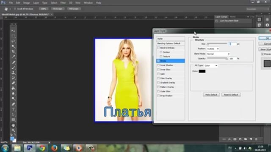Viewport: 271px width, 152px height.
Task: Enable the Bevel & Emboss checkbox
Action: coord(158,48)
